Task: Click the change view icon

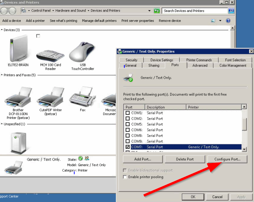Action: click(x=213, y=21)
